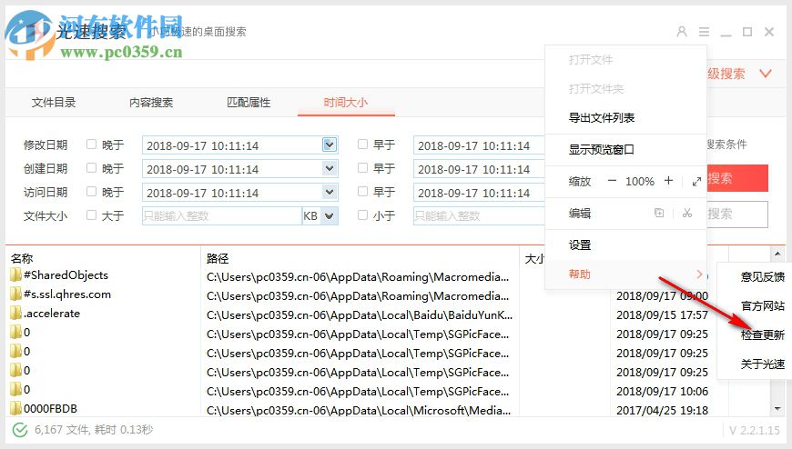Switch to 内容搜索 tab
This screenshot has height=449, width=792.
click(151, 103)
